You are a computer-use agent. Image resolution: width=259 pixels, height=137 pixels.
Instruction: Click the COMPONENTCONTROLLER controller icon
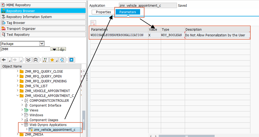(26, 100)
